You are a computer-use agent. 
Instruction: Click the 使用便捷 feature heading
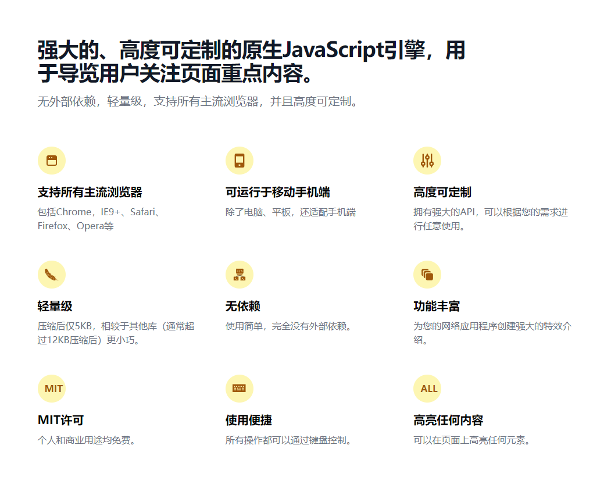pyautogui.click(x=249, y=421)
